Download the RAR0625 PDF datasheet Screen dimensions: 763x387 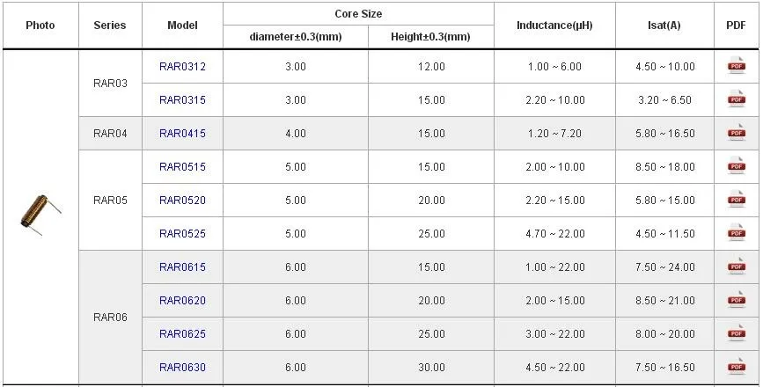coord(736,333)
